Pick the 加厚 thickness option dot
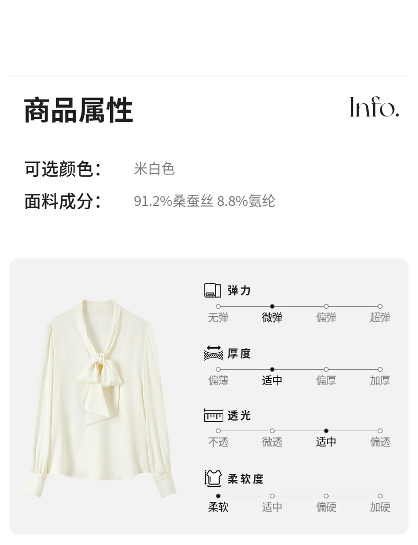 point(380,370)
